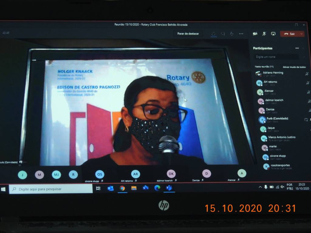Open Microsoft Edge from the taskbar

pyautogui.click(x=157, y=188)
